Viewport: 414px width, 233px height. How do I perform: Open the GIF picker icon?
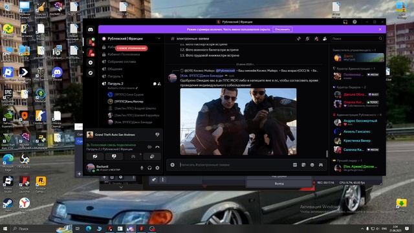(295, 165)
